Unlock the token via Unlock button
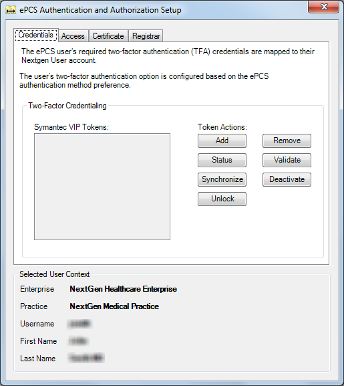 click(x=222, y=199)
